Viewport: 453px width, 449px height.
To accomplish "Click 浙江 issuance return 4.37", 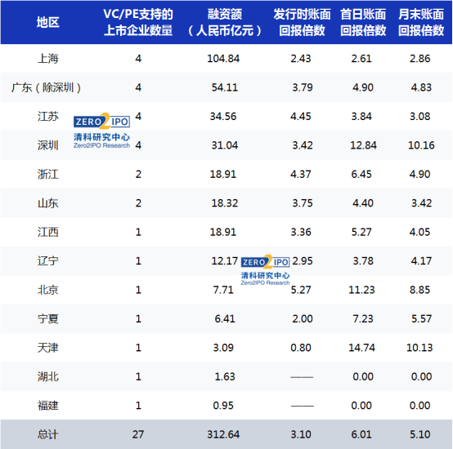I will 301,174.
